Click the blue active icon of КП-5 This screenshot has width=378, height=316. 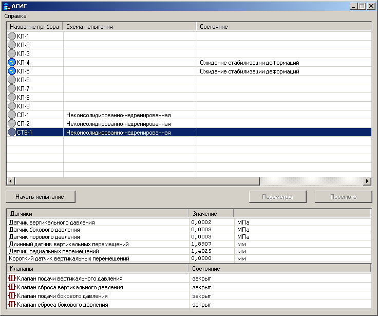tap(12, 71)
